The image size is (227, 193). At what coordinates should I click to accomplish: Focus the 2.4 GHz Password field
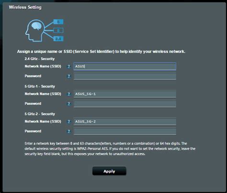(x=125, y=76)
